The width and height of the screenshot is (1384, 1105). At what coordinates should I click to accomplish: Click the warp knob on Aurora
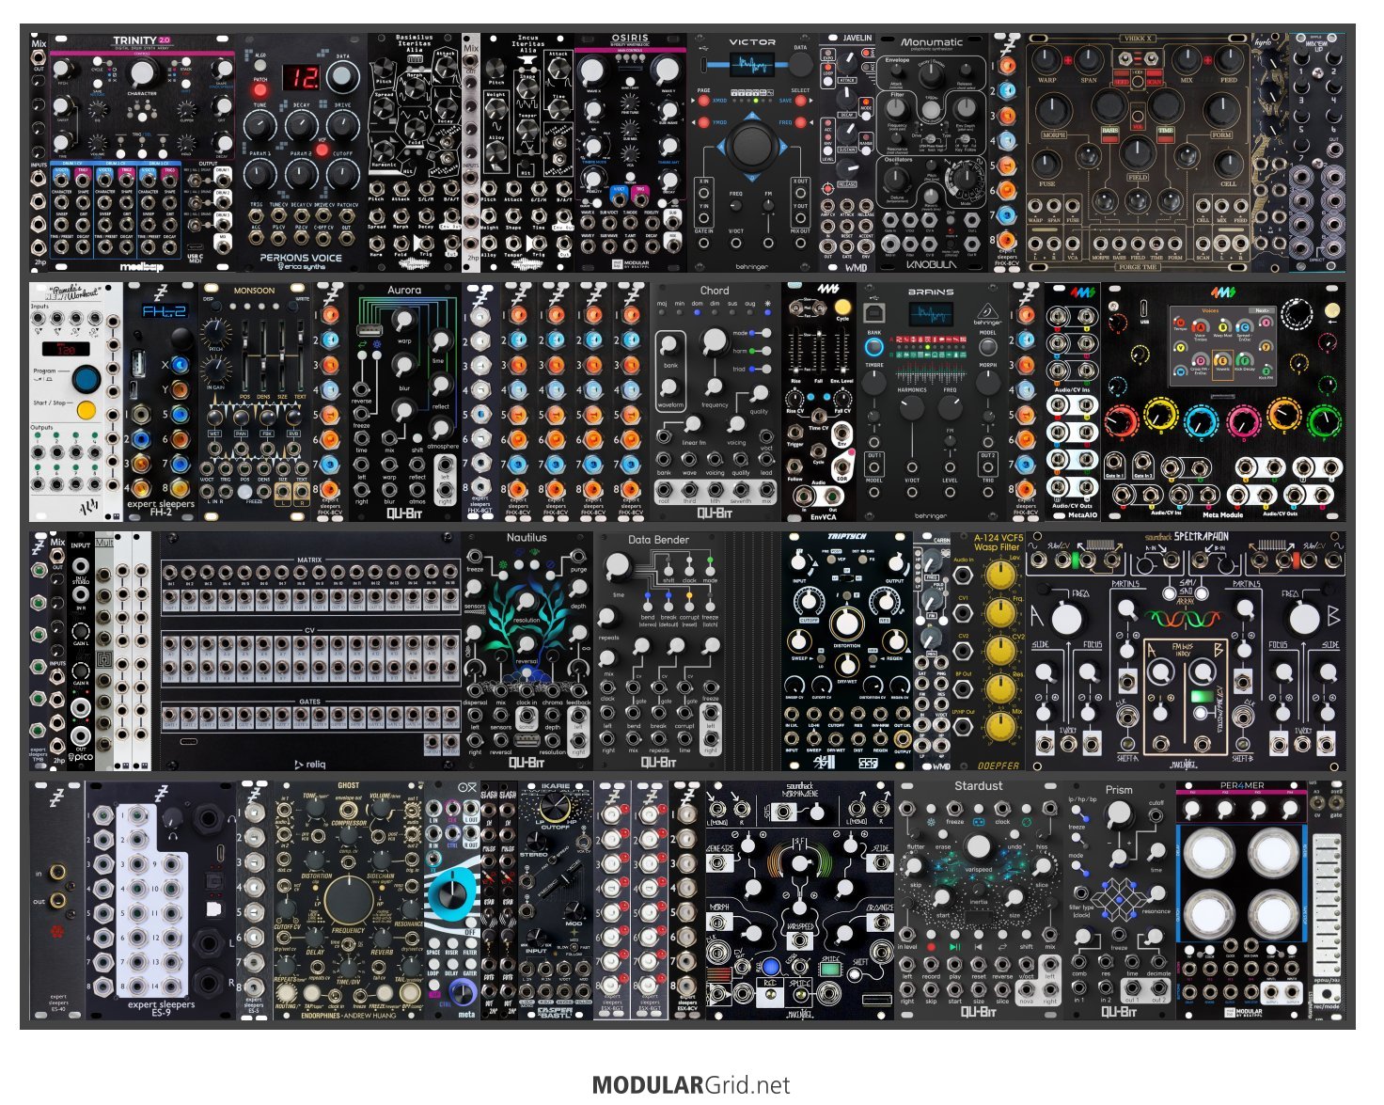tap(404, 321)
